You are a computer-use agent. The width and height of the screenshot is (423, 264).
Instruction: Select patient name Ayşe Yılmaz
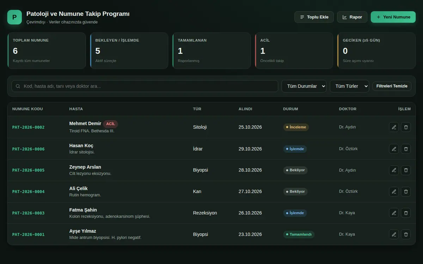(83, 231)
